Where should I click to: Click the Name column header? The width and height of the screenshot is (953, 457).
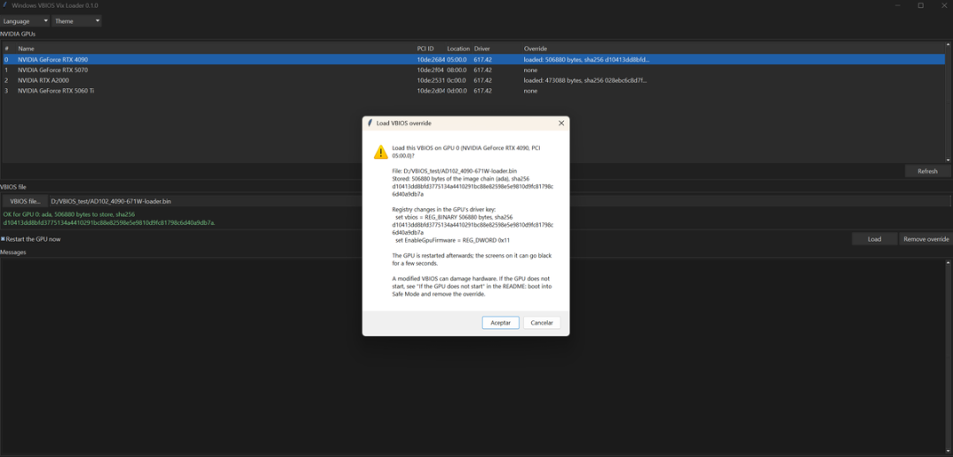click(x=26, y=49)
